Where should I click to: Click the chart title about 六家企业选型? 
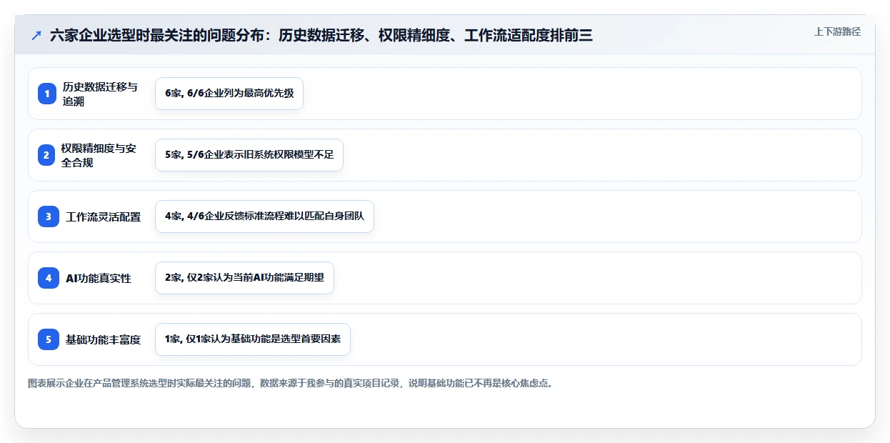(321, 35)
